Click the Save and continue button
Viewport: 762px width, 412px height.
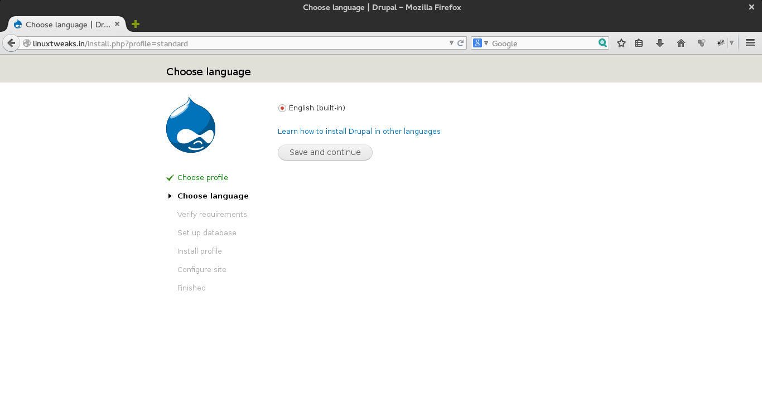click(x=325, y=152)
